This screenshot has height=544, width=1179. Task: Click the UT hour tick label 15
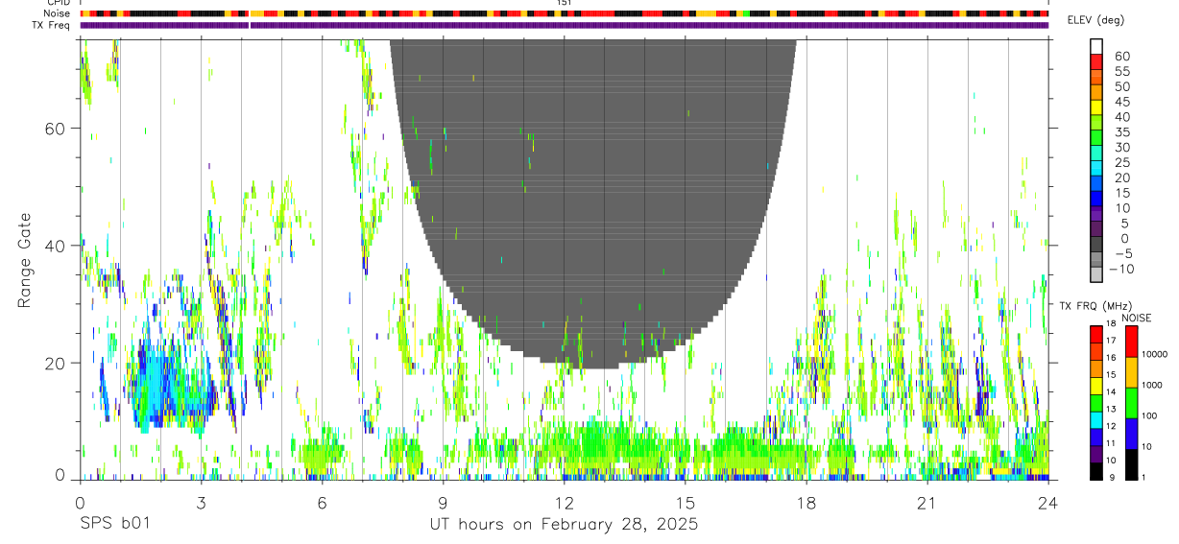point(685,502)
